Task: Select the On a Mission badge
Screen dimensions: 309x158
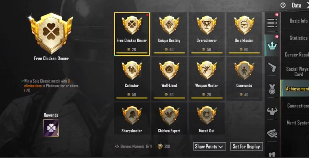Action: pyautogui.click(x=244, y=34)
